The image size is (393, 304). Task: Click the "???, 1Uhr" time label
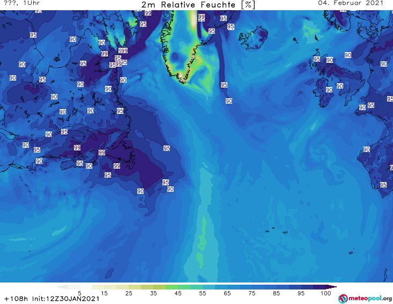pos(22,3)
